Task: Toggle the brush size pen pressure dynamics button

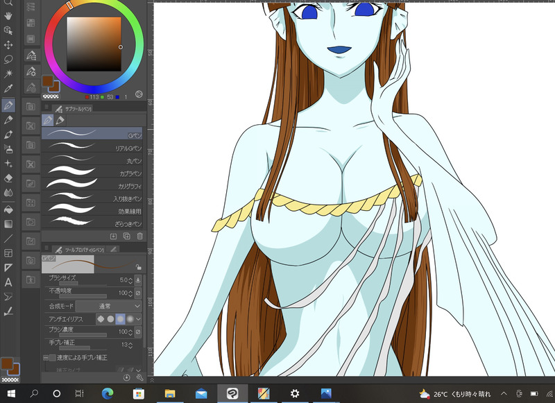Action: (138, 280)
